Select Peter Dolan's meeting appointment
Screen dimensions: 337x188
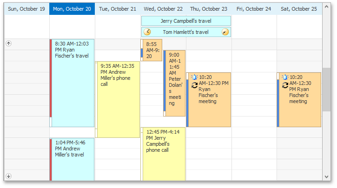point(175,84)
